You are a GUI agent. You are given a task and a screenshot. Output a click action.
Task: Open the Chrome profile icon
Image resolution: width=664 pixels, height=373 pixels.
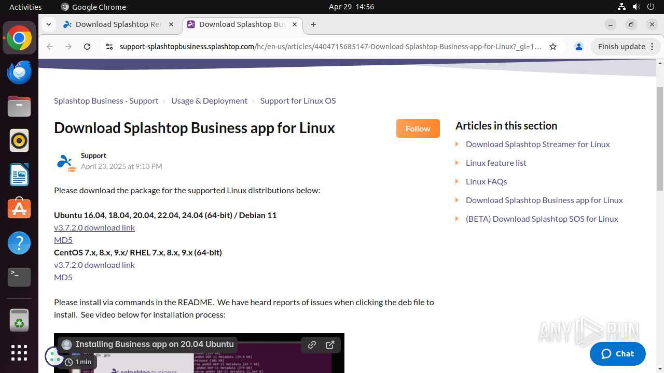[578, 47]
